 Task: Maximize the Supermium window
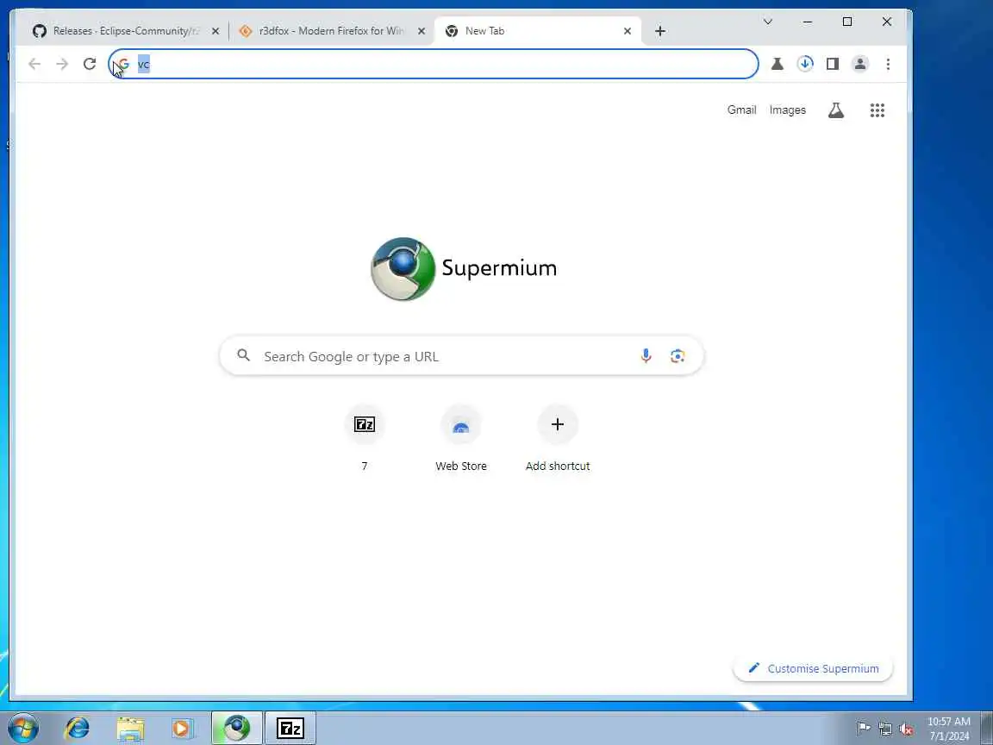[846, 22]
